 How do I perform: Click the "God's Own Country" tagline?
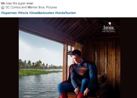click(x=109, y=31)
